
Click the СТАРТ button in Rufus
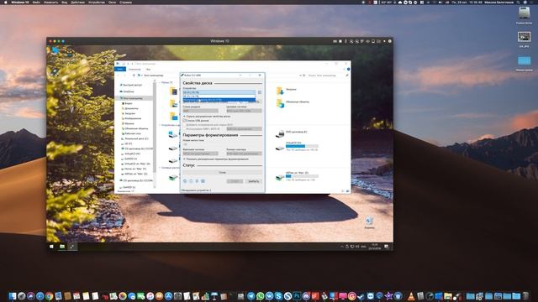pos(235,181)
